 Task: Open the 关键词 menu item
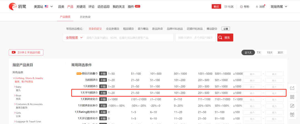pos(81,6)
